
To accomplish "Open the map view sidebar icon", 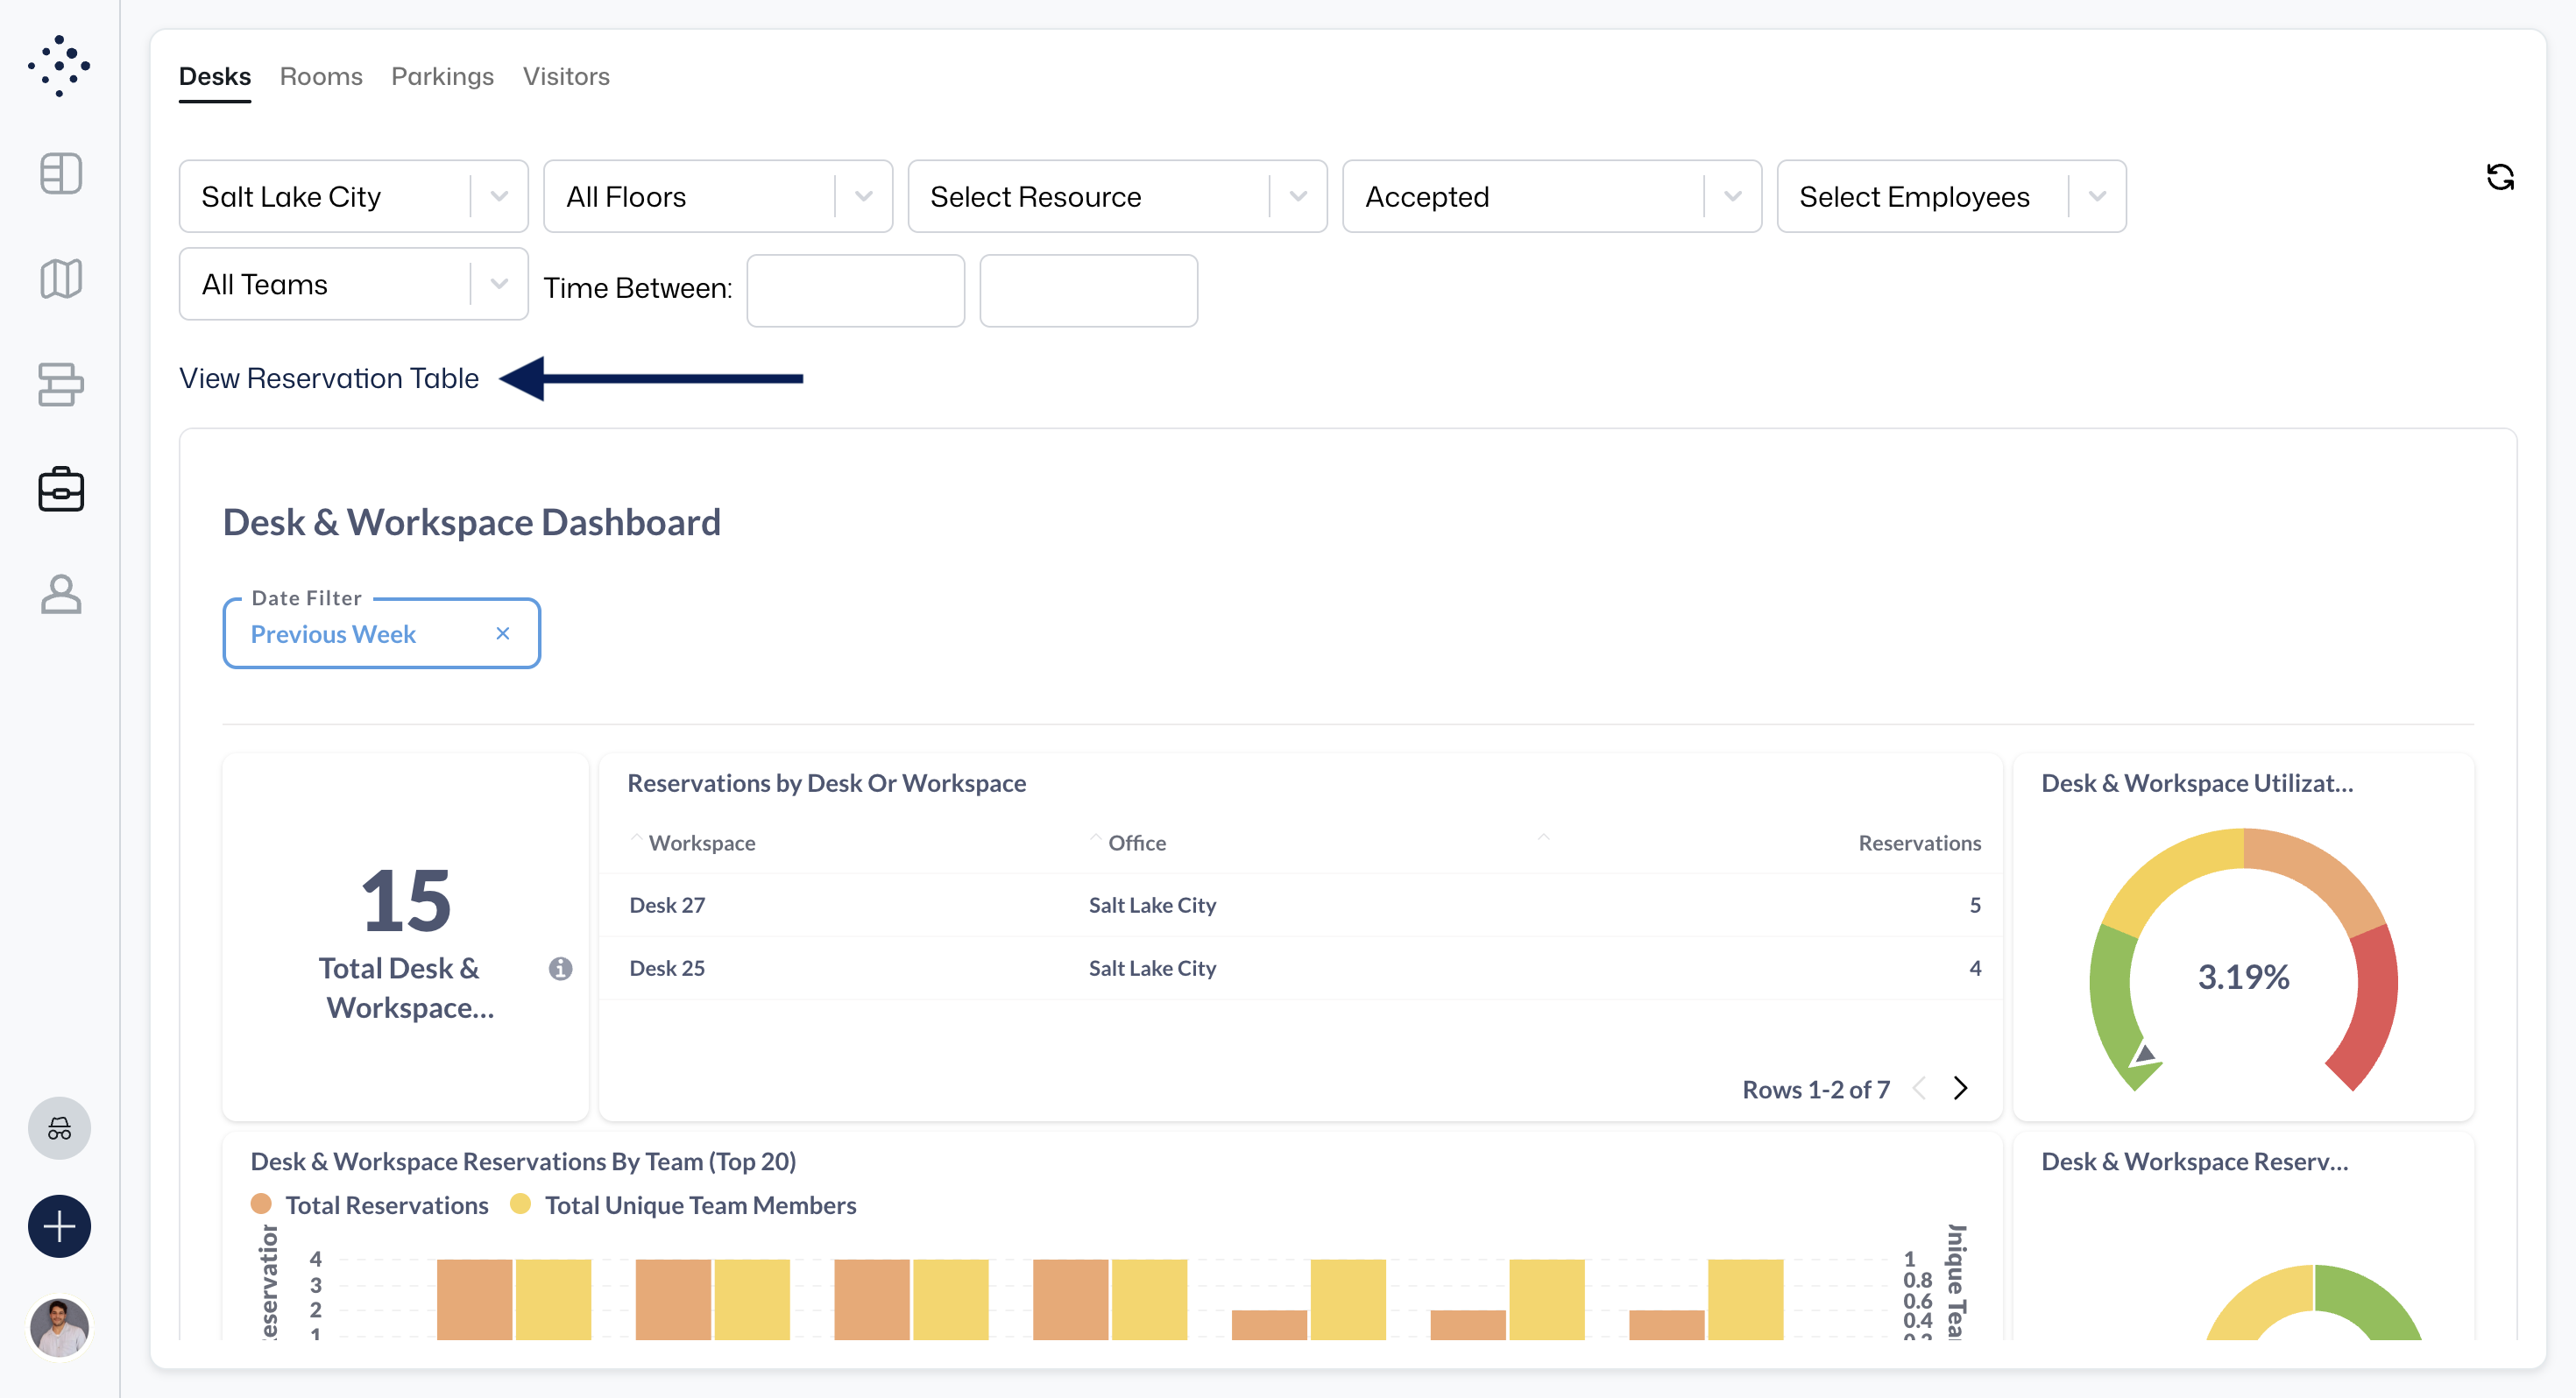I will tap(60, 279).
